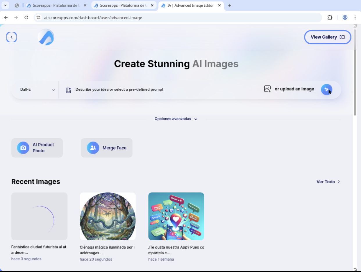This screenshot has width=361, height=272.
Task: Click the back arrow collapse button
Action: click(x=12, y=37)
